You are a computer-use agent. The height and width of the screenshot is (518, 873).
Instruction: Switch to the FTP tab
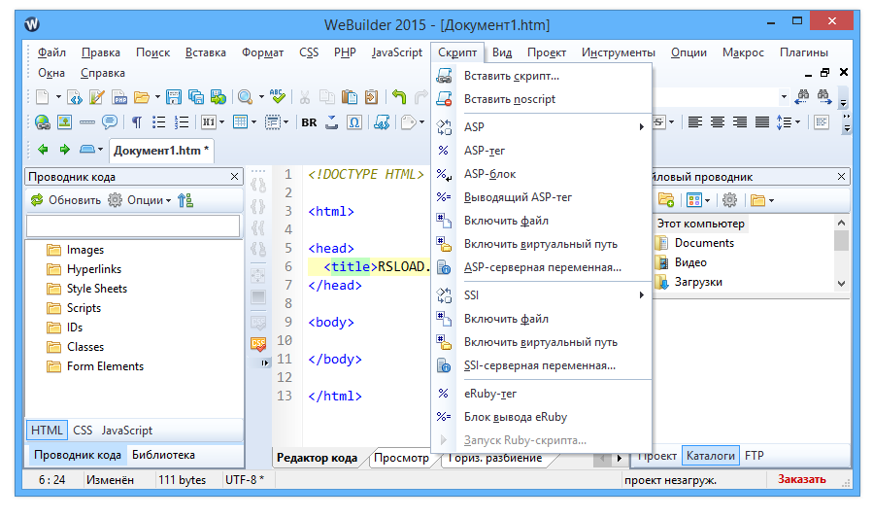(x=754, y=456)
